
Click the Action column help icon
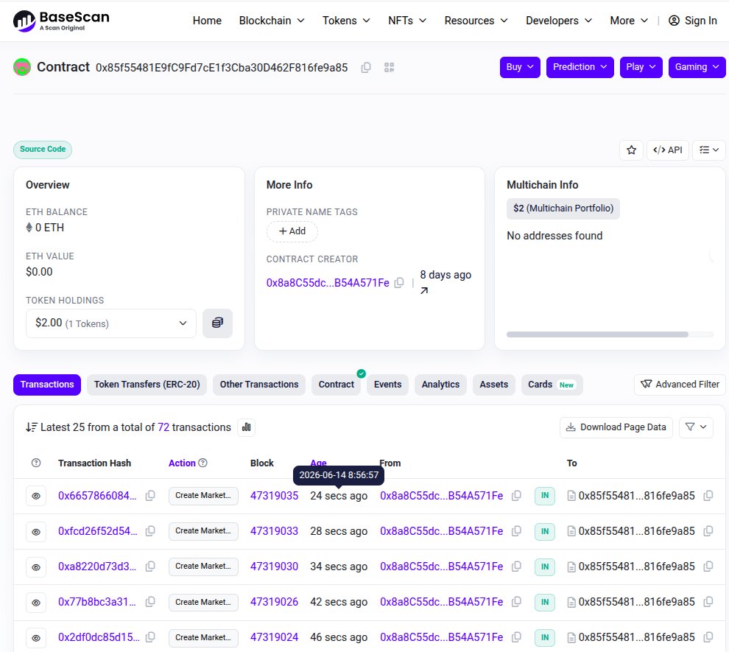(202, 463)
